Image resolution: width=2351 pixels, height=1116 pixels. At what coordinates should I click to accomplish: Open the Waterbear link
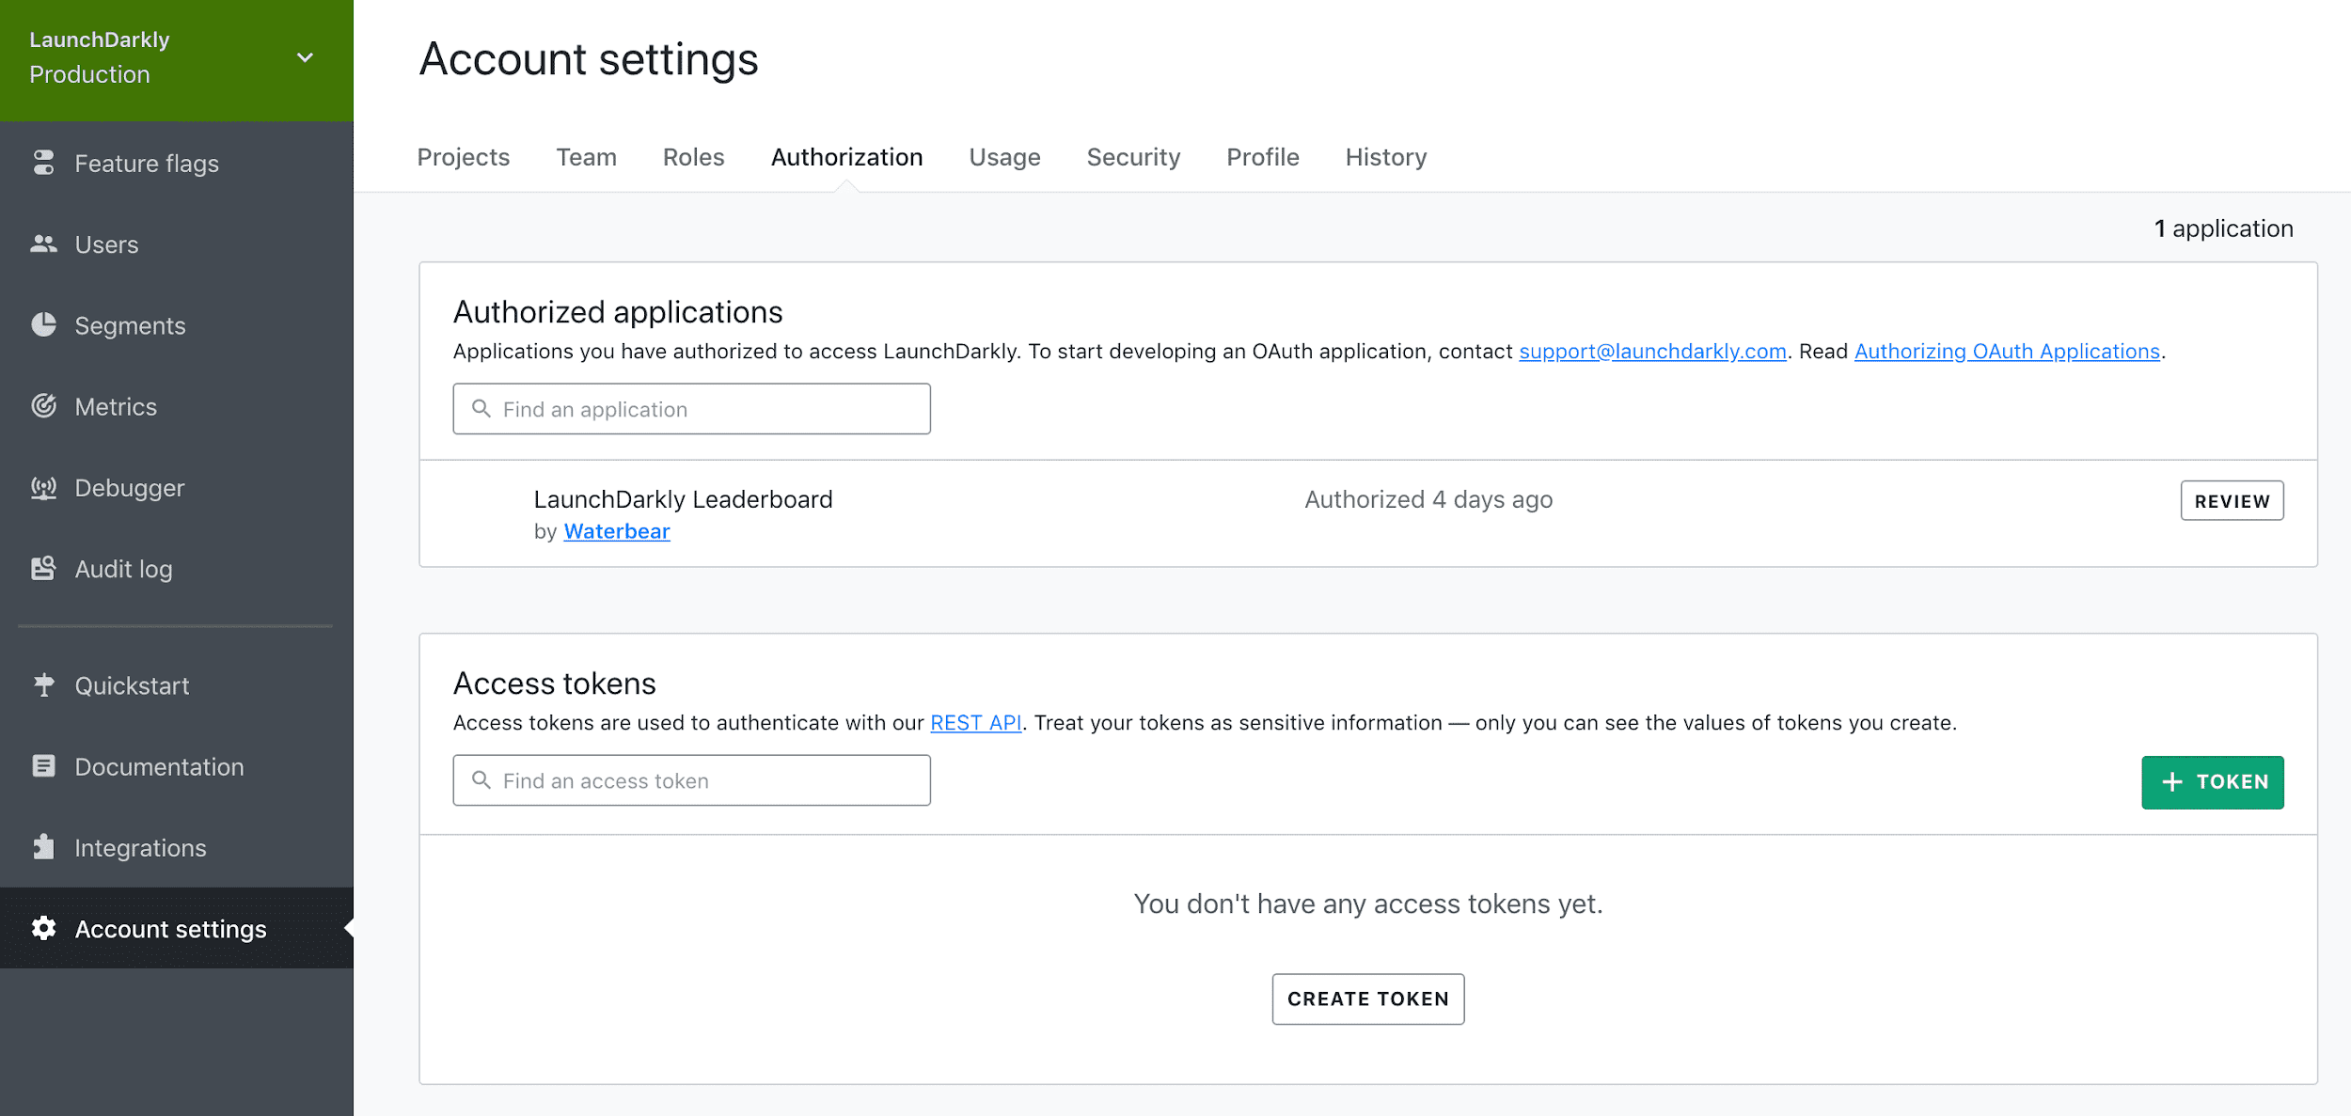(x=616, y=531)
